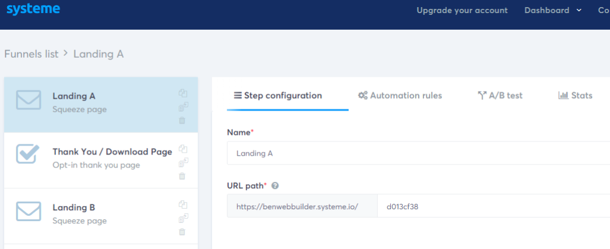Delete the Thank You / Download Page step

tap(182, 176)
